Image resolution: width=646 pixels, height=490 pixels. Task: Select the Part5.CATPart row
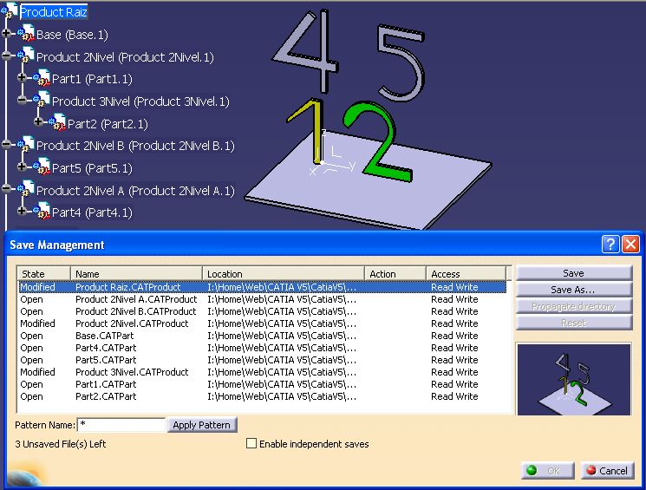click(262, 360)
